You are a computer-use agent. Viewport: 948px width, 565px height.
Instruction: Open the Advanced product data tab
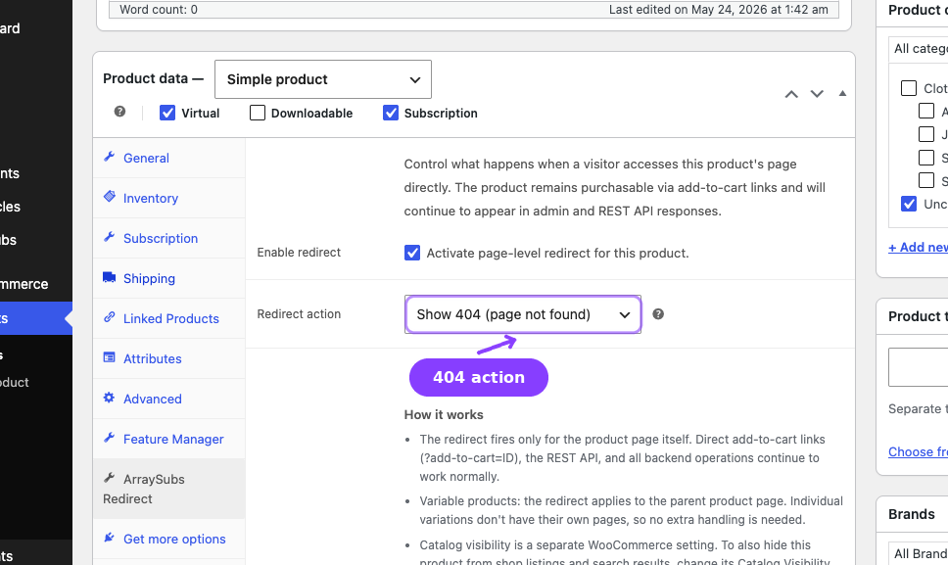(x=169, y=399)
